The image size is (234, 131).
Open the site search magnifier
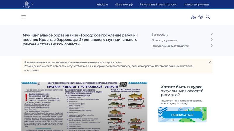208,17
